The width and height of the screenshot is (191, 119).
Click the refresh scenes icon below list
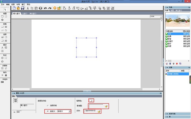(180, 64)
